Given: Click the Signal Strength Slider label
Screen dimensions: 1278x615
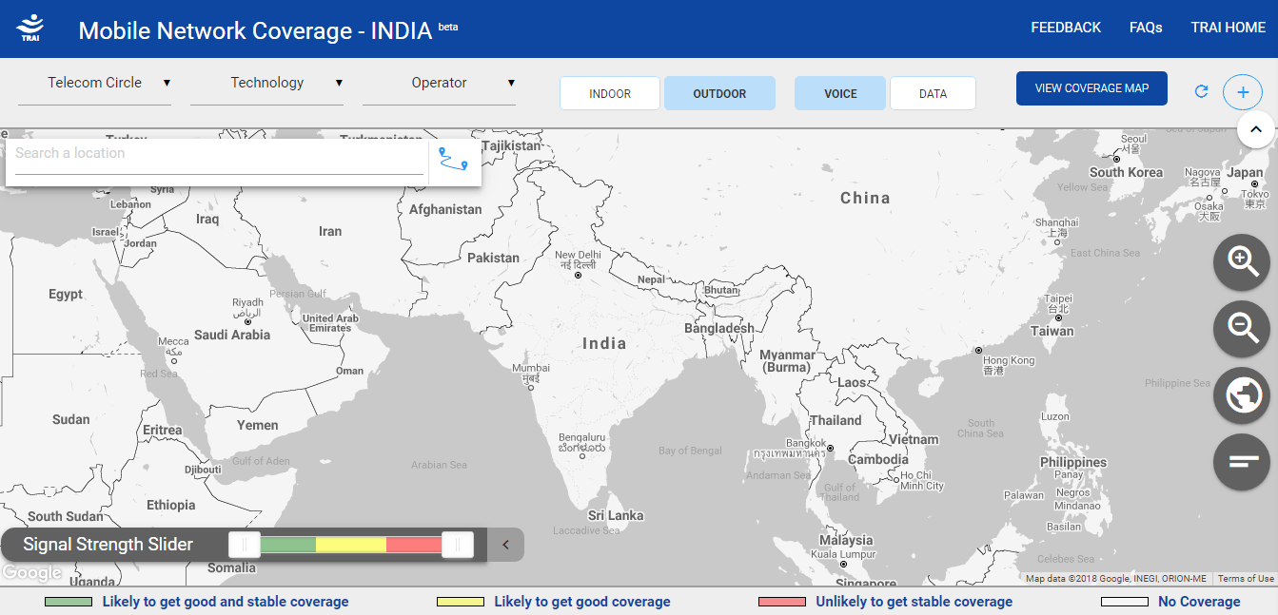Looking at the screenshot, I should click(x=108, y=545).
